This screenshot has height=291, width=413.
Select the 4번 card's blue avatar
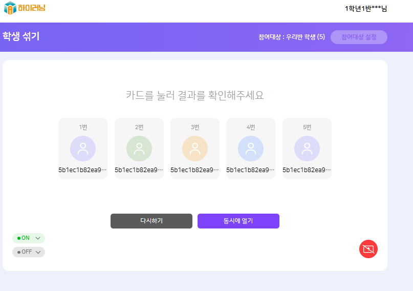(x=251, y=149)
